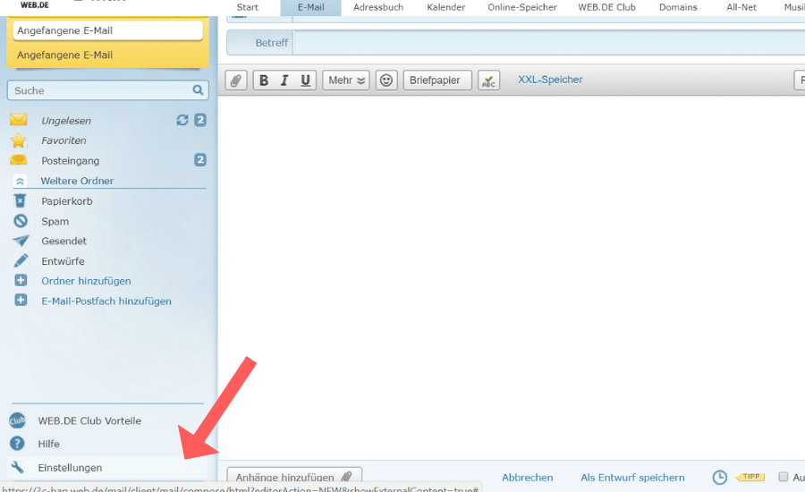805x492 pixels.
Task: Run the spell check icon
Action: 488,81
